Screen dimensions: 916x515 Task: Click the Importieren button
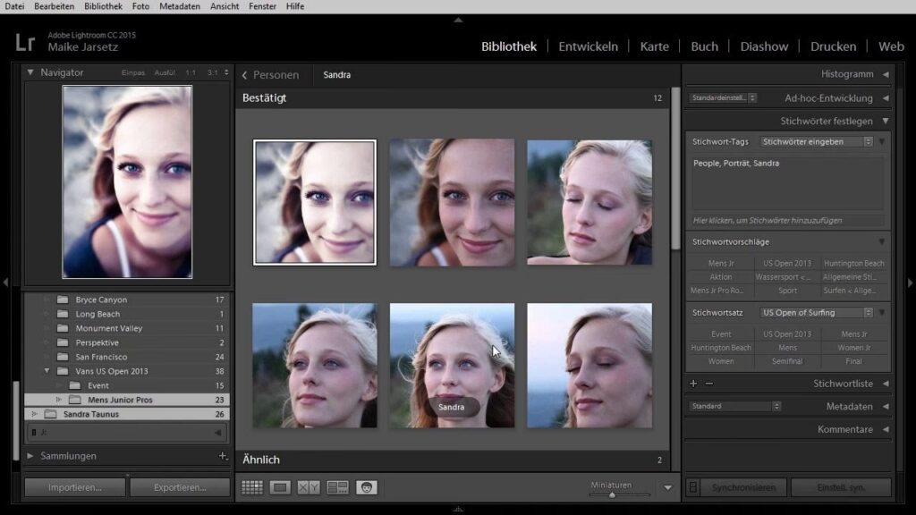74,487
